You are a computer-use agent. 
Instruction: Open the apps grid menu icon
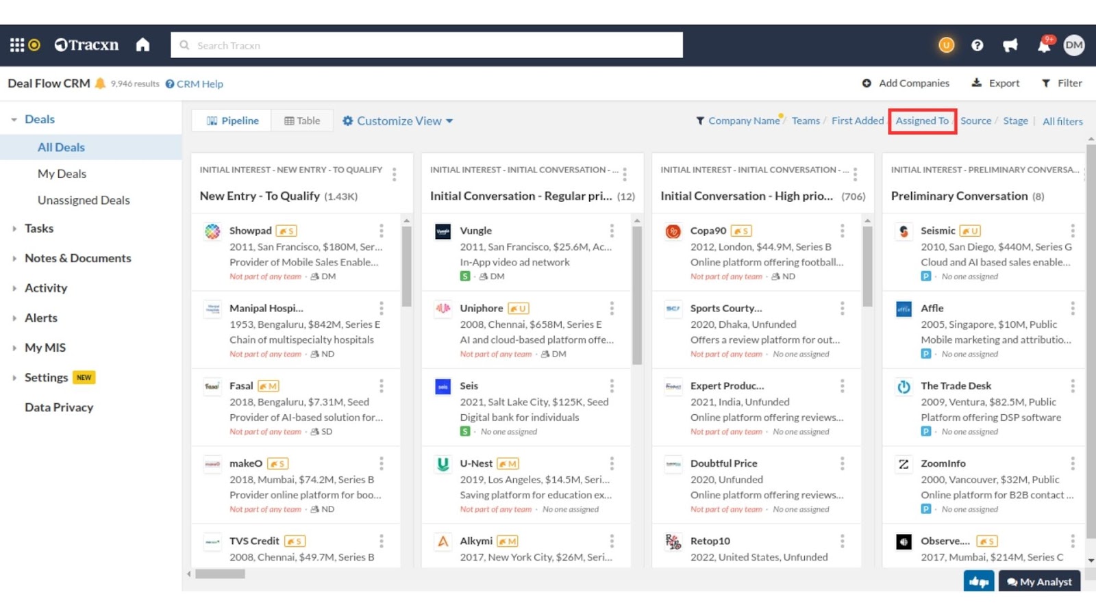click(16, 45)
